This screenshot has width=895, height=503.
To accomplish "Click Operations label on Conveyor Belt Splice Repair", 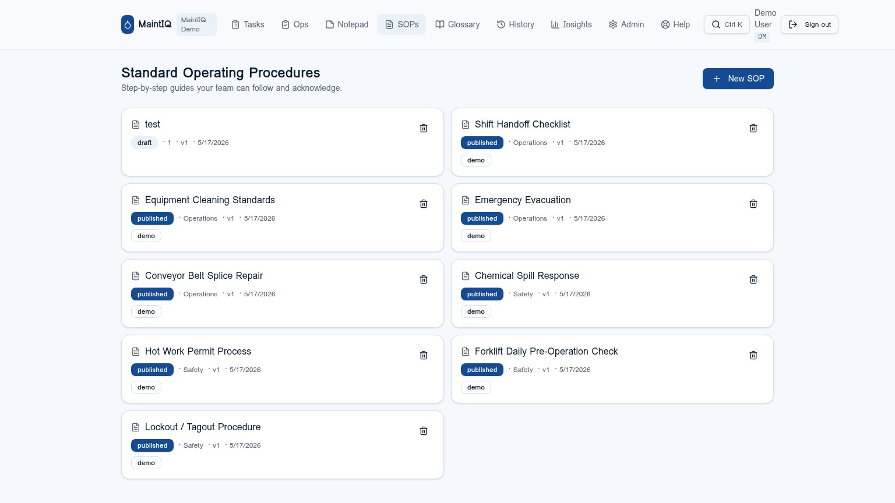I will (200, 294).
